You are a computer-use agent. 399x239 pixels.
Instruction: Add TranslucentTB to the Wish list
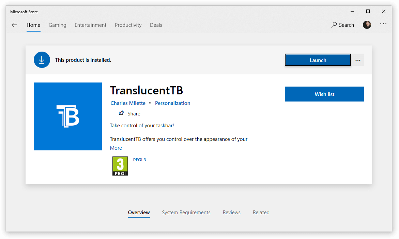[324, 94]
